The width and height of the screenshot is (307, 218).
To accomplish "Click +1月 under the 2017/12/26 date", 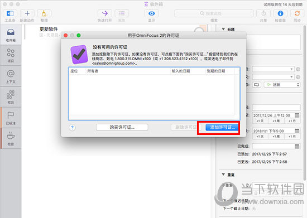I will 292,121.
